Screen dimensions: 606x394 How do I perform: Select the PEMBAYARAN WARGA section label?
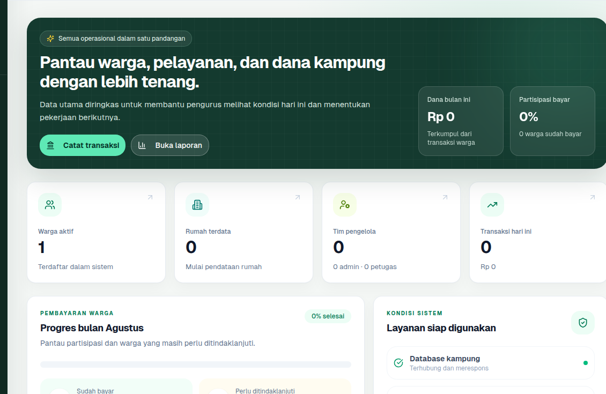[x=77, y=313]
